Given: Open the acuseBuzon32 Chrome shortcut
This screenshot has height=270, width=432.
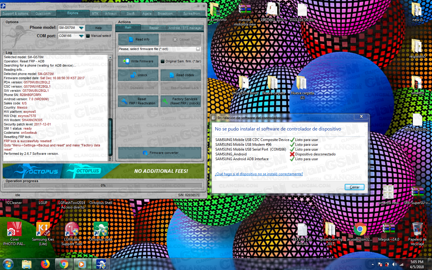Looking at the screenshot, I should pyautogui.click(x=360, y=232).
